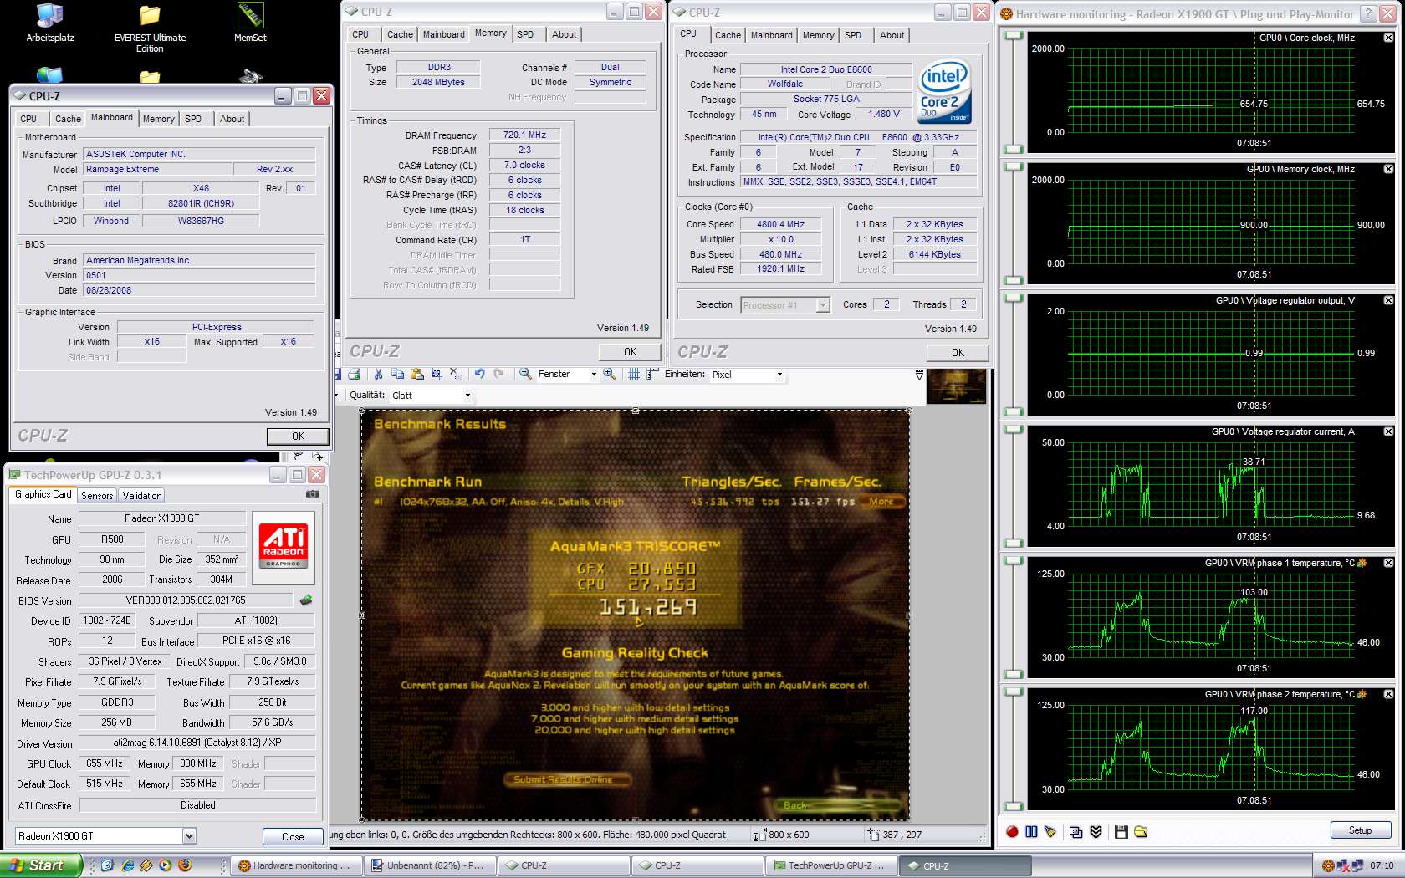Click the Driver Version field in GPU-Z
This screenshot has width=1405, height=878.
click(x=197, y=743)
